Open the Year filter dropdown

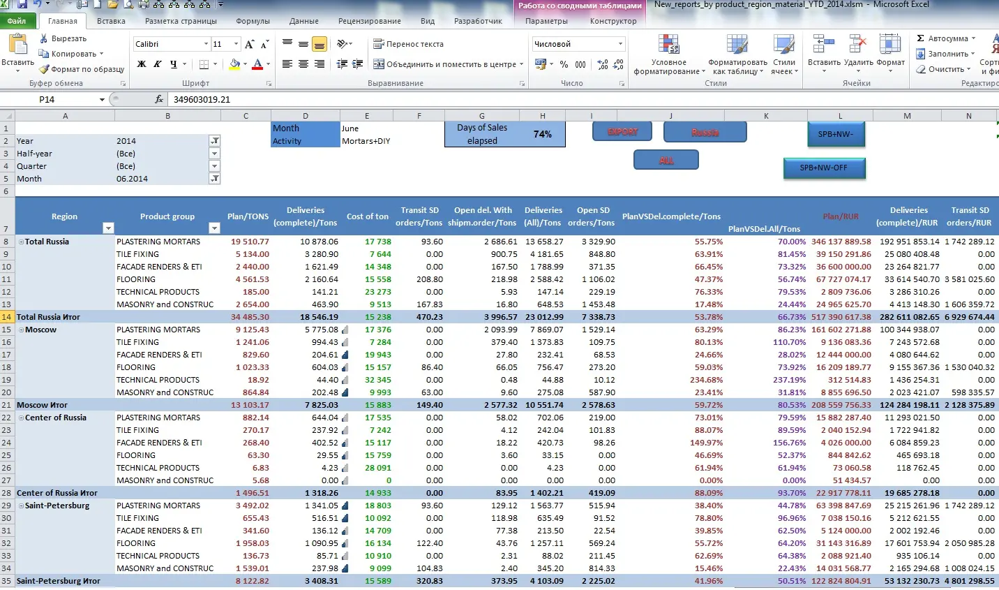click(215, 140)
